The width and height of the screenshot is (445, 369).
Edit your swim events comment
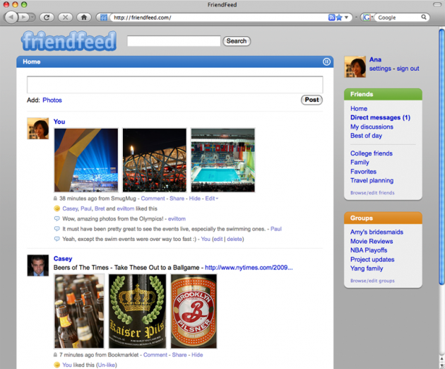[x=218, y=239]
